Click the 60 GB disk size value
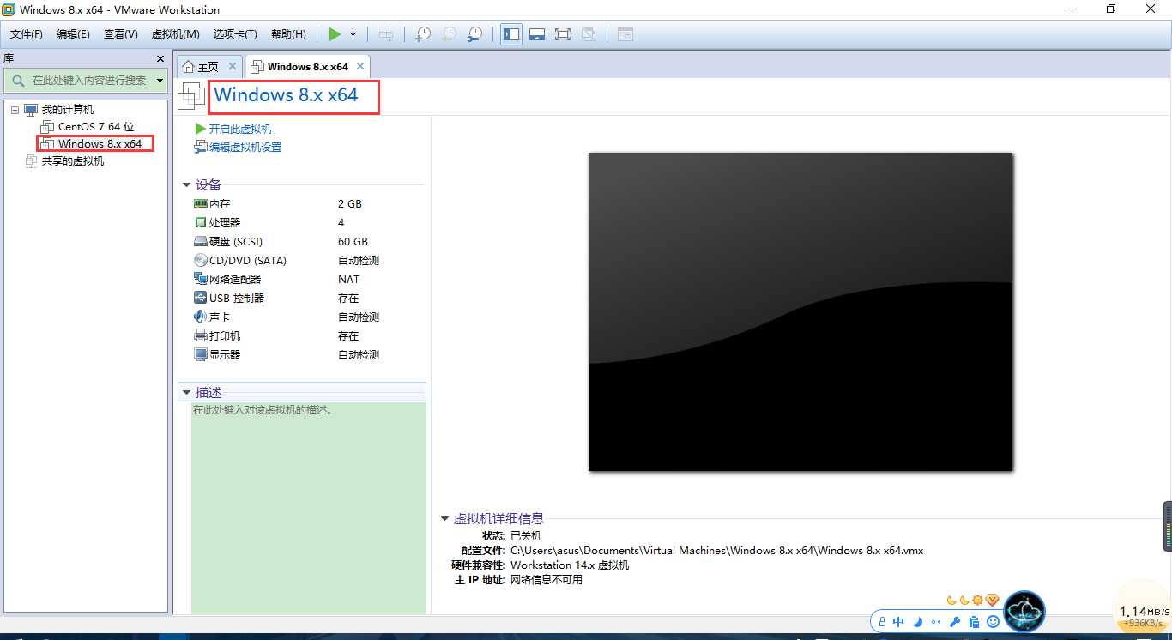 [353, 242]
